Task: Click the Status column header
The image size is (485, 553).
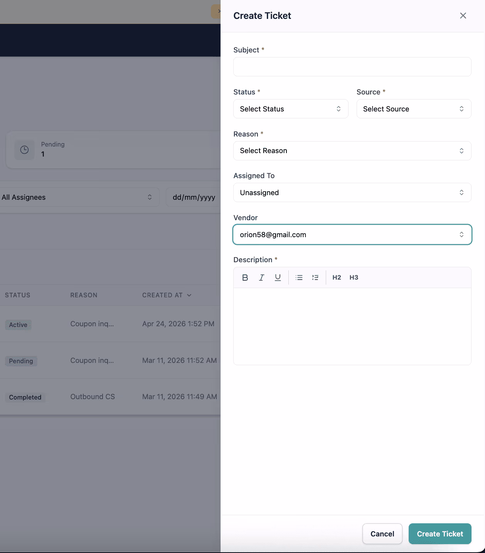Action: pyautogui.click(x=17, y=295)
